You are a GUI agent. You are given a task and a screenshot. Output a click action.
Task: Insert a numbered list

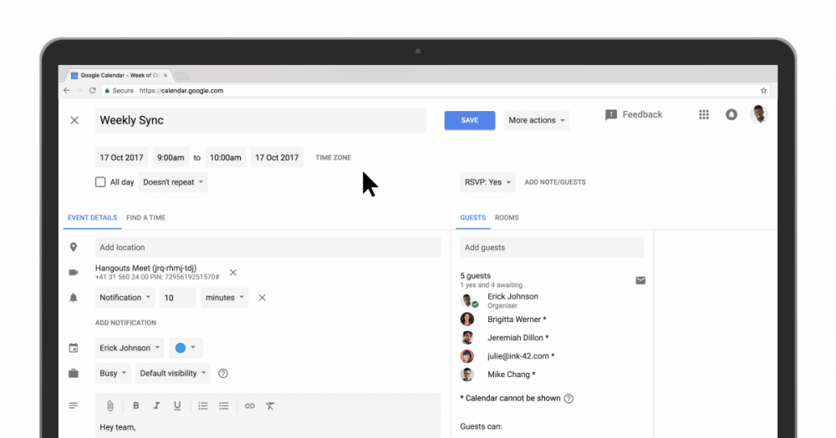203,406
